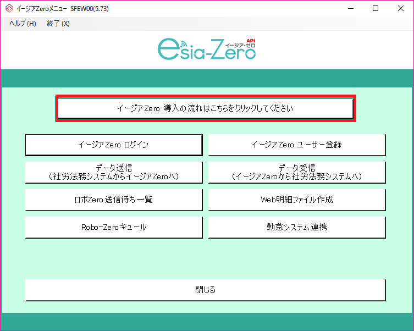Click the esia-Zero logo

[207, 49]
